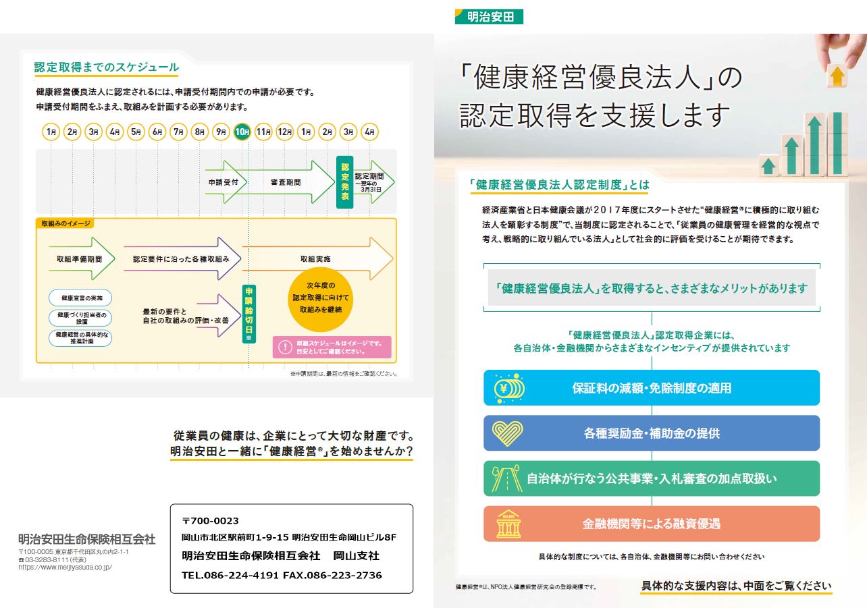The image size is (867, 608).
Task: Click the 取組みのイメージ tab label
Action: tap(65, 223)
